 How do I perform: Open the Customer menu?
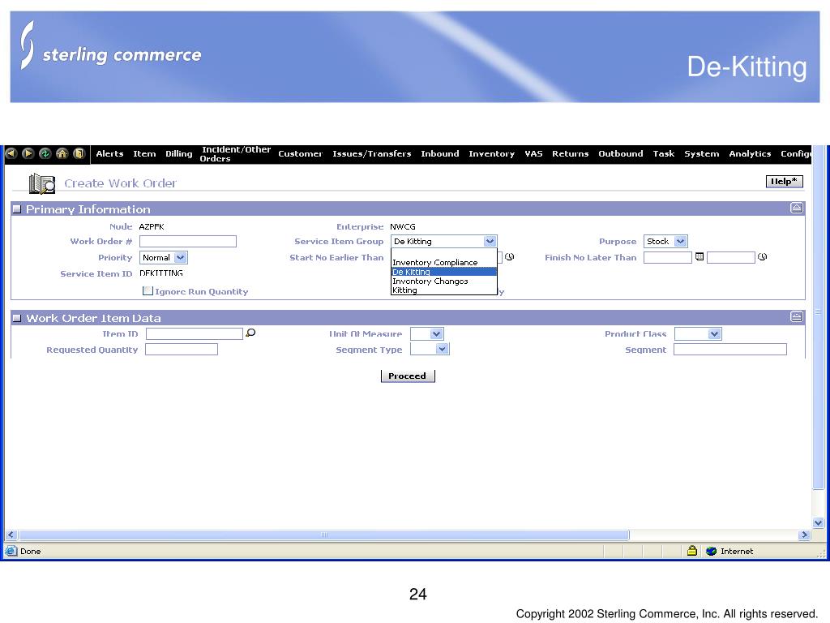point(300,153)
